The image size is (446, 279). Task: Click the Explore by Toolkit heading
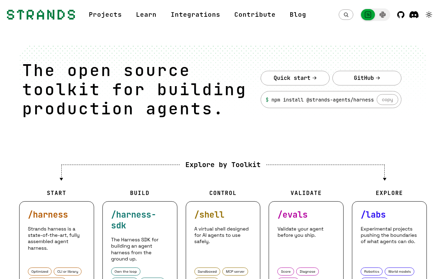(223, 165)
